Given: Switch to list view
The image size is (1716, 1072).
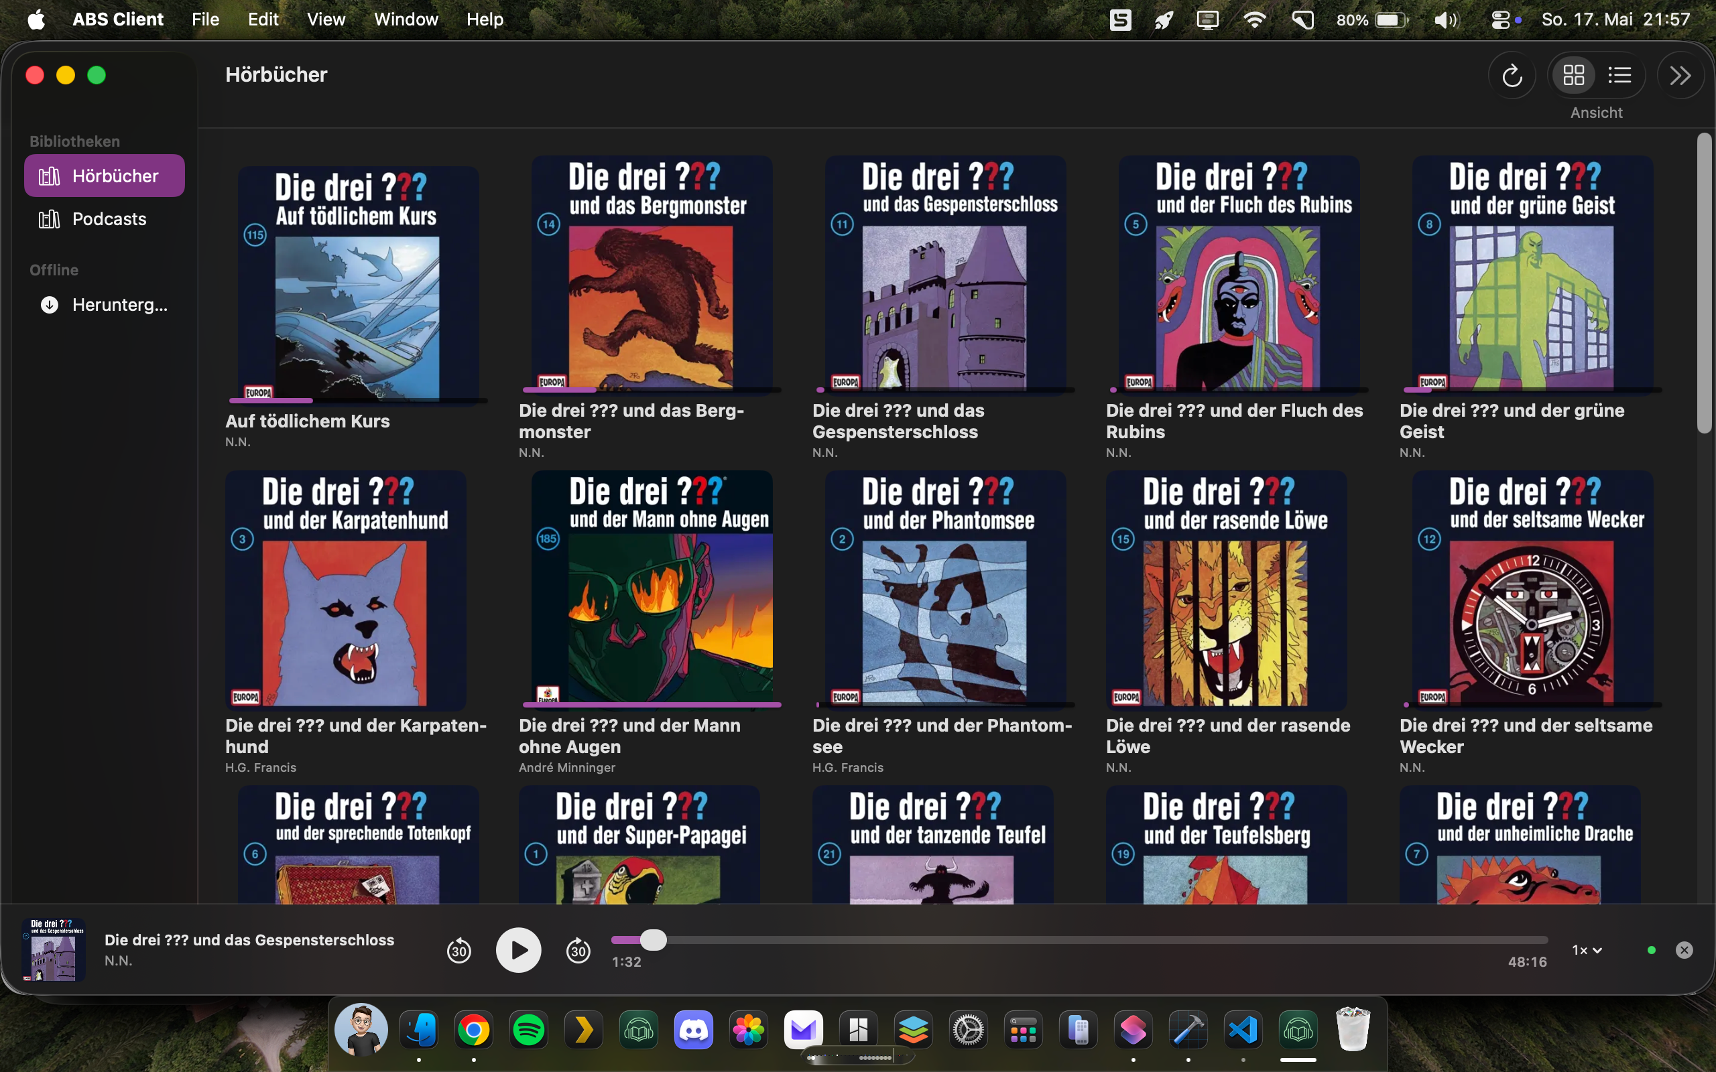Looking at the screenshot, I should pyautogui.click(x=1619, y=75).
